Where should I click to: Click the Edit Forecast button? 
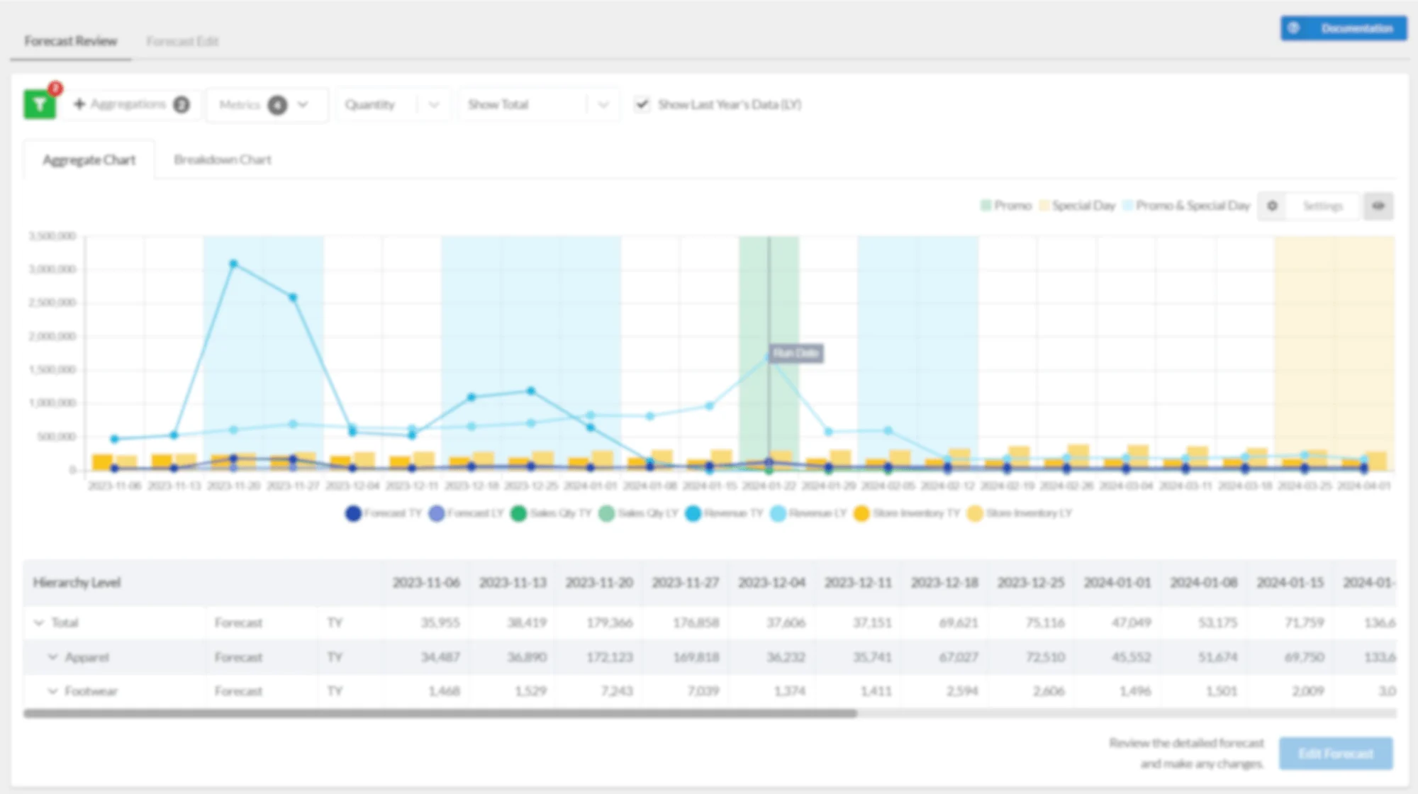[1336, 754]
